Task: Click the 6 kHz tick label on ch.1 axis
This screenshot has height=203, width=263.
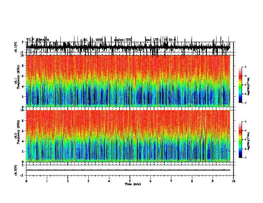Action: tap(23, 76)
